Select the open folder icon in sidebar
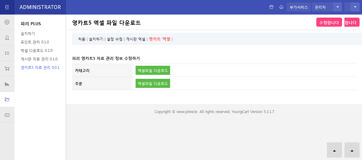The height and width of the screenshot is (160, 362). point(7,99)
